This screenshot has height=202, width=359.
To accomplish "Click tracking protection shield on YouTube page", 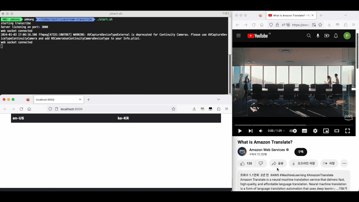I will click(271, 25).
